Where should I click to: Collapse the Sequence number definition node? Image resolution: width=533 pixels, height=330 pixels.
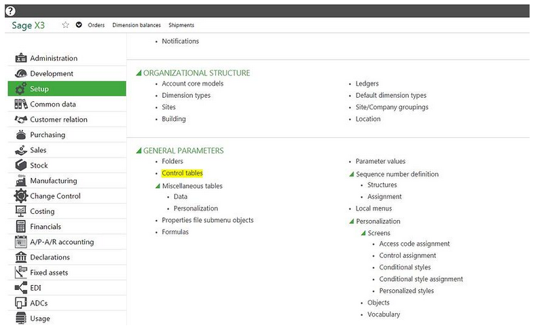352,175
